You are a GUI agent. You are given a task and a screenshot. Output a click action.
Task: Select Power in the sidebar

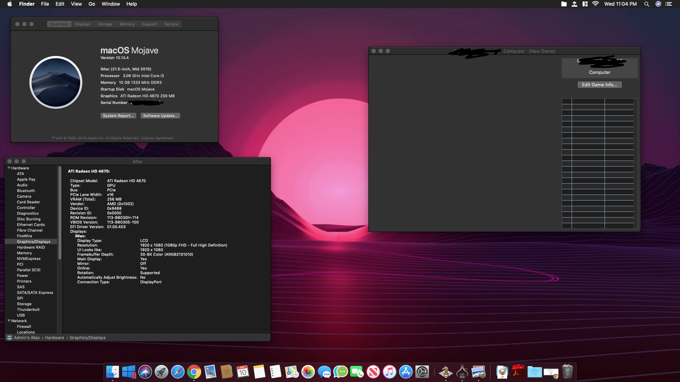click(x=23, y=276)
